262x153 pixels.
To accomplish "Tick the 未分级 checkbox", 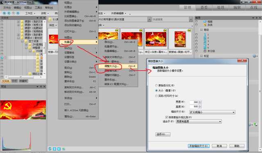I will [x=196, y=51].
